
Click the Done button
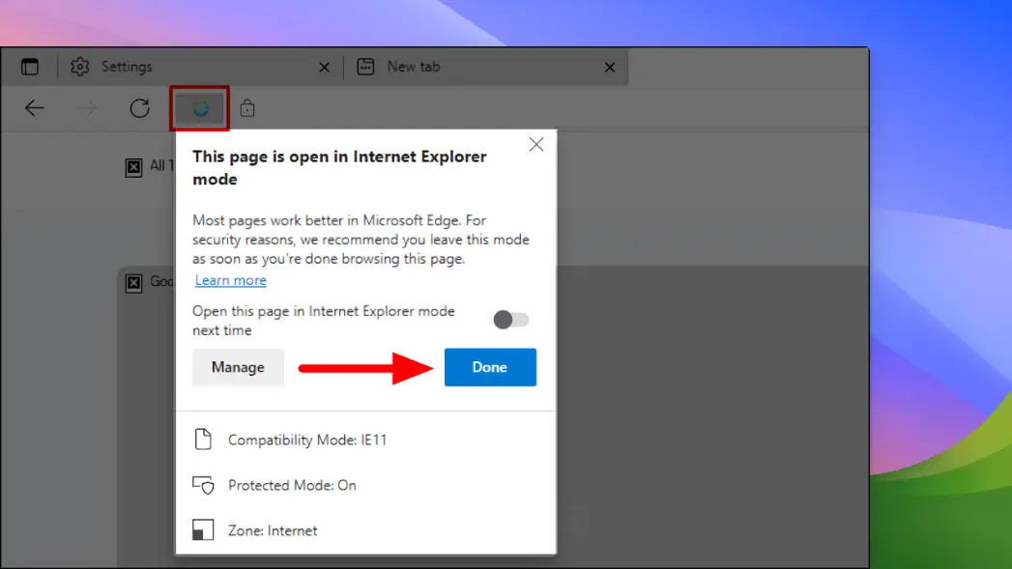490,367
